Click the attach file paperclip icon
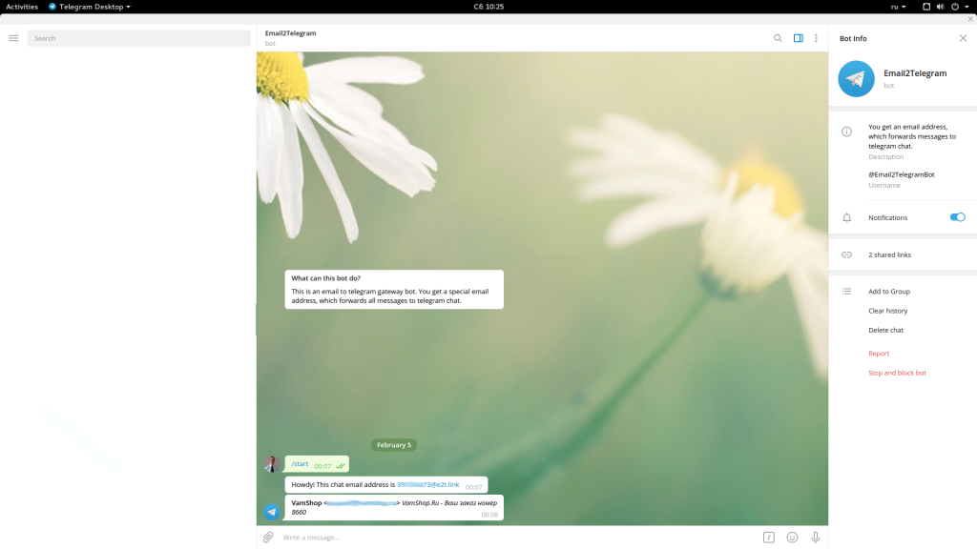The image size is (977, 549). (x=268, y=538)
